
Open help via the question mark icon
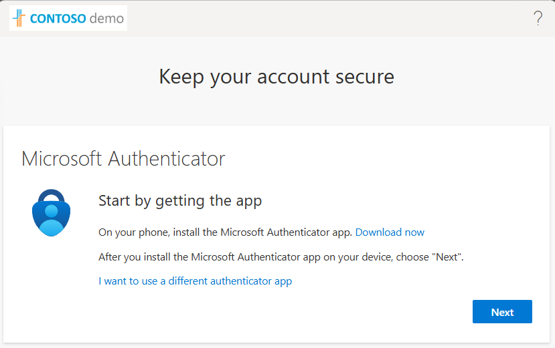(x=538, y=18)
